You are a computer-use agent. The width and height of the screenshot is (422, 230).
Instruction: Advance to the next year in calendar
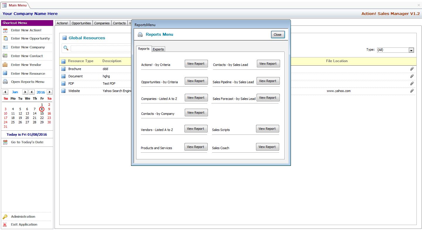(49, 92)
